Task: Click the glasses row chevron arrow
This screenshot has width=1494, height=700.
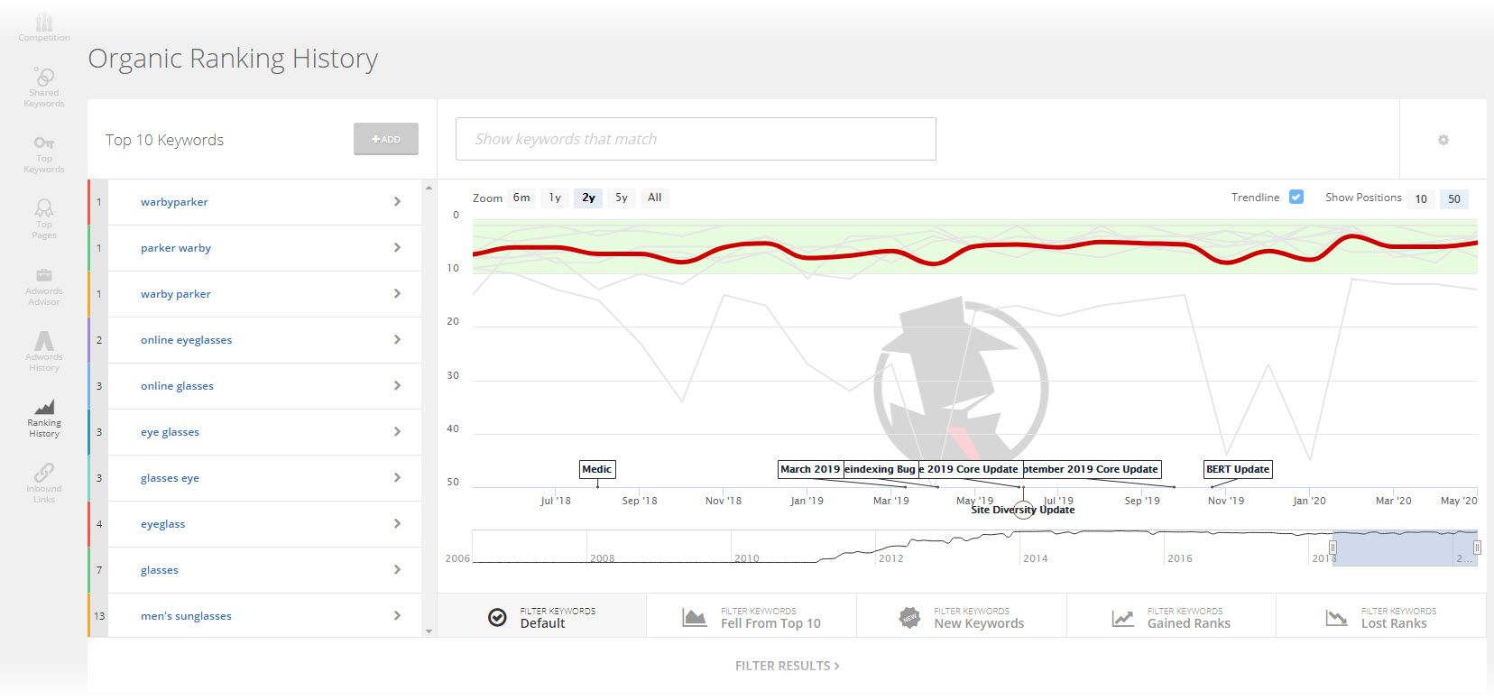Action: point(397,570)
